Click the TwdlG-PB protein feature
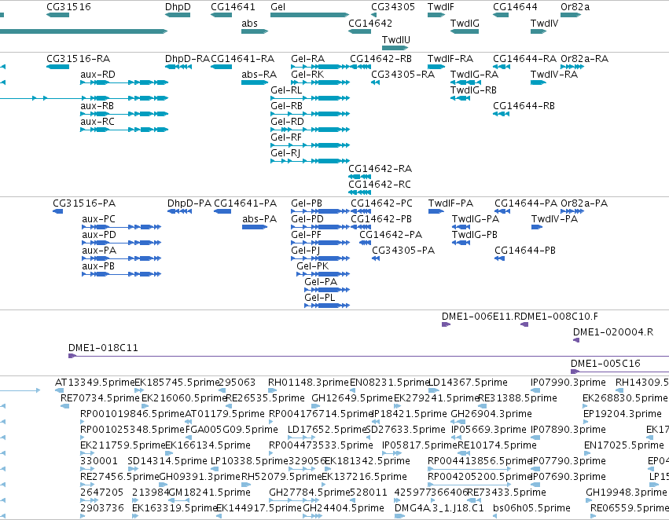The height and width of the screenshot is (520, 669). pos(461,243)
